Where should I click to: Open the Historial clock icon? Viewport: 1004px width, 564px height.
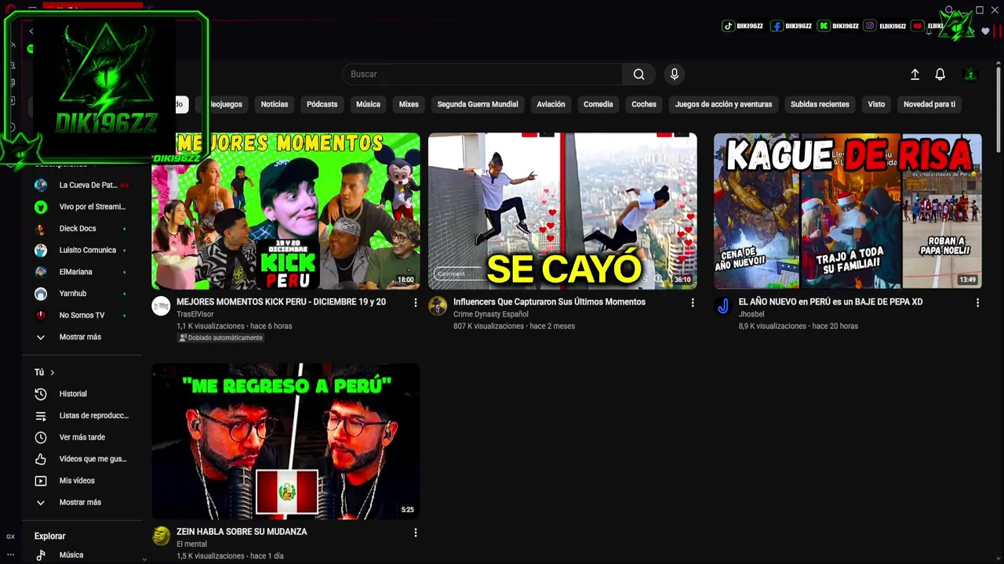(41, 394)
